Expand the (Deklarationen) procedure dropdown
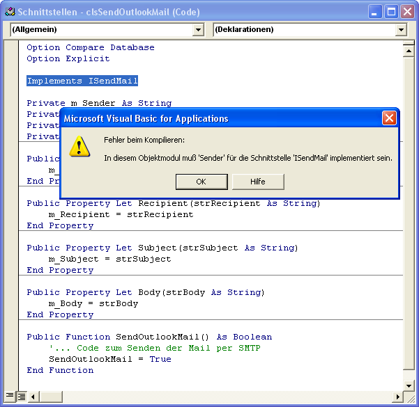This screenshot has height=407, width=419. coord(400,30)
